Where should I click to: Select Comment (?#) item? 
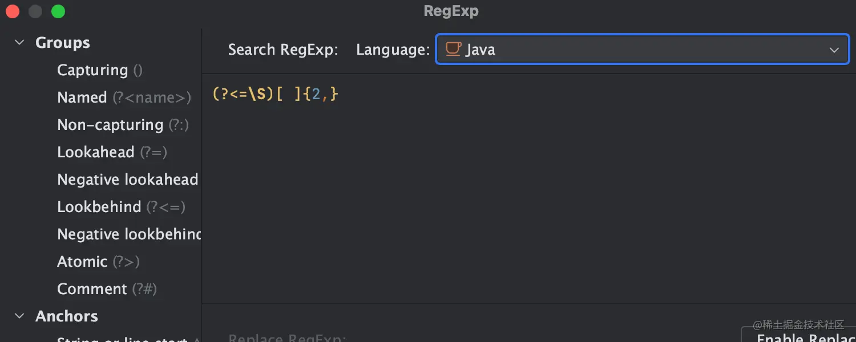point(107,289)
